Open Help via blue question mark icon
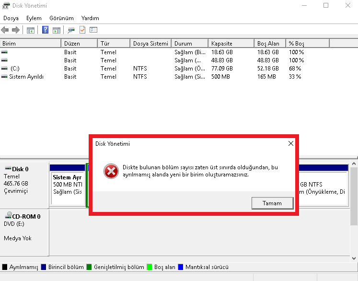This screenshot has height=281, width=358. click(45, 30)
